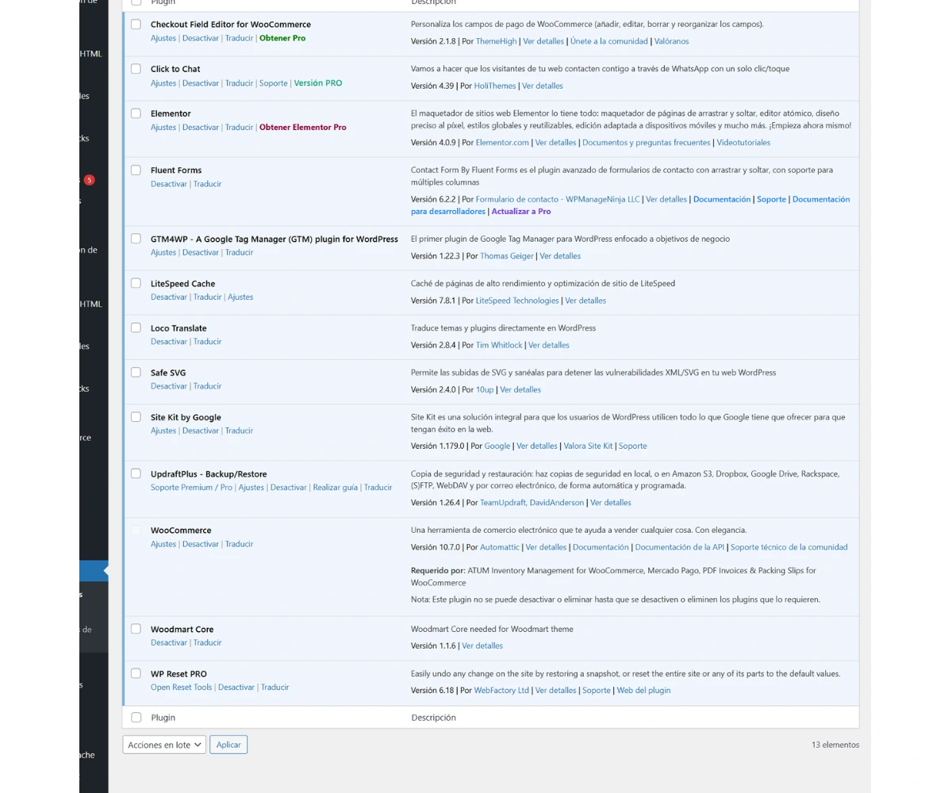This screenshot has height=793, width=952.
Task: Open WebFactory Ltd author link
Action: click(501, 691)
